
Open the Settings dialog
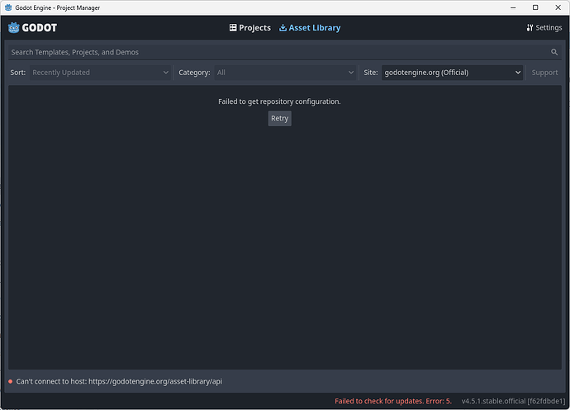pyautogui.click(x=544, y=27)
